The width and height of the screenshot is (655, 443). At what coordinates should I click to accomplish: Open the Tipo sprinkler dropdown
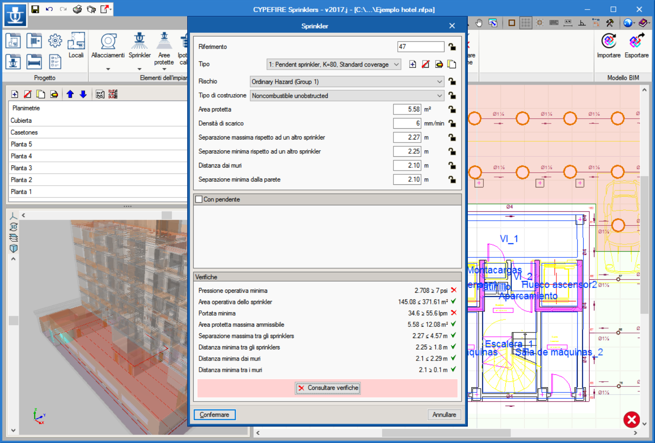pos(334,64)
